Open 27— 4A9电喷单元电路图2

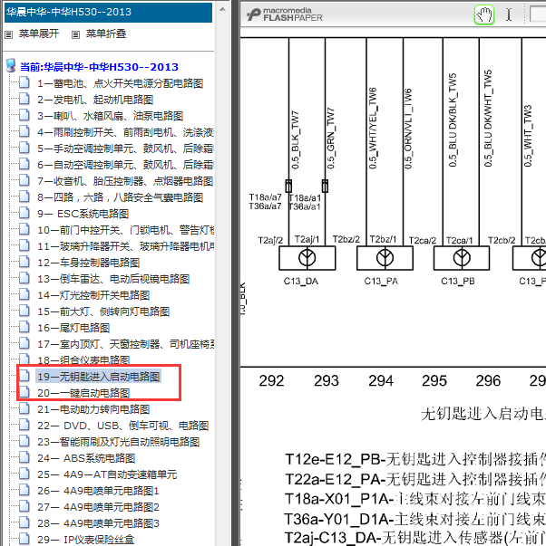point(98,507)
